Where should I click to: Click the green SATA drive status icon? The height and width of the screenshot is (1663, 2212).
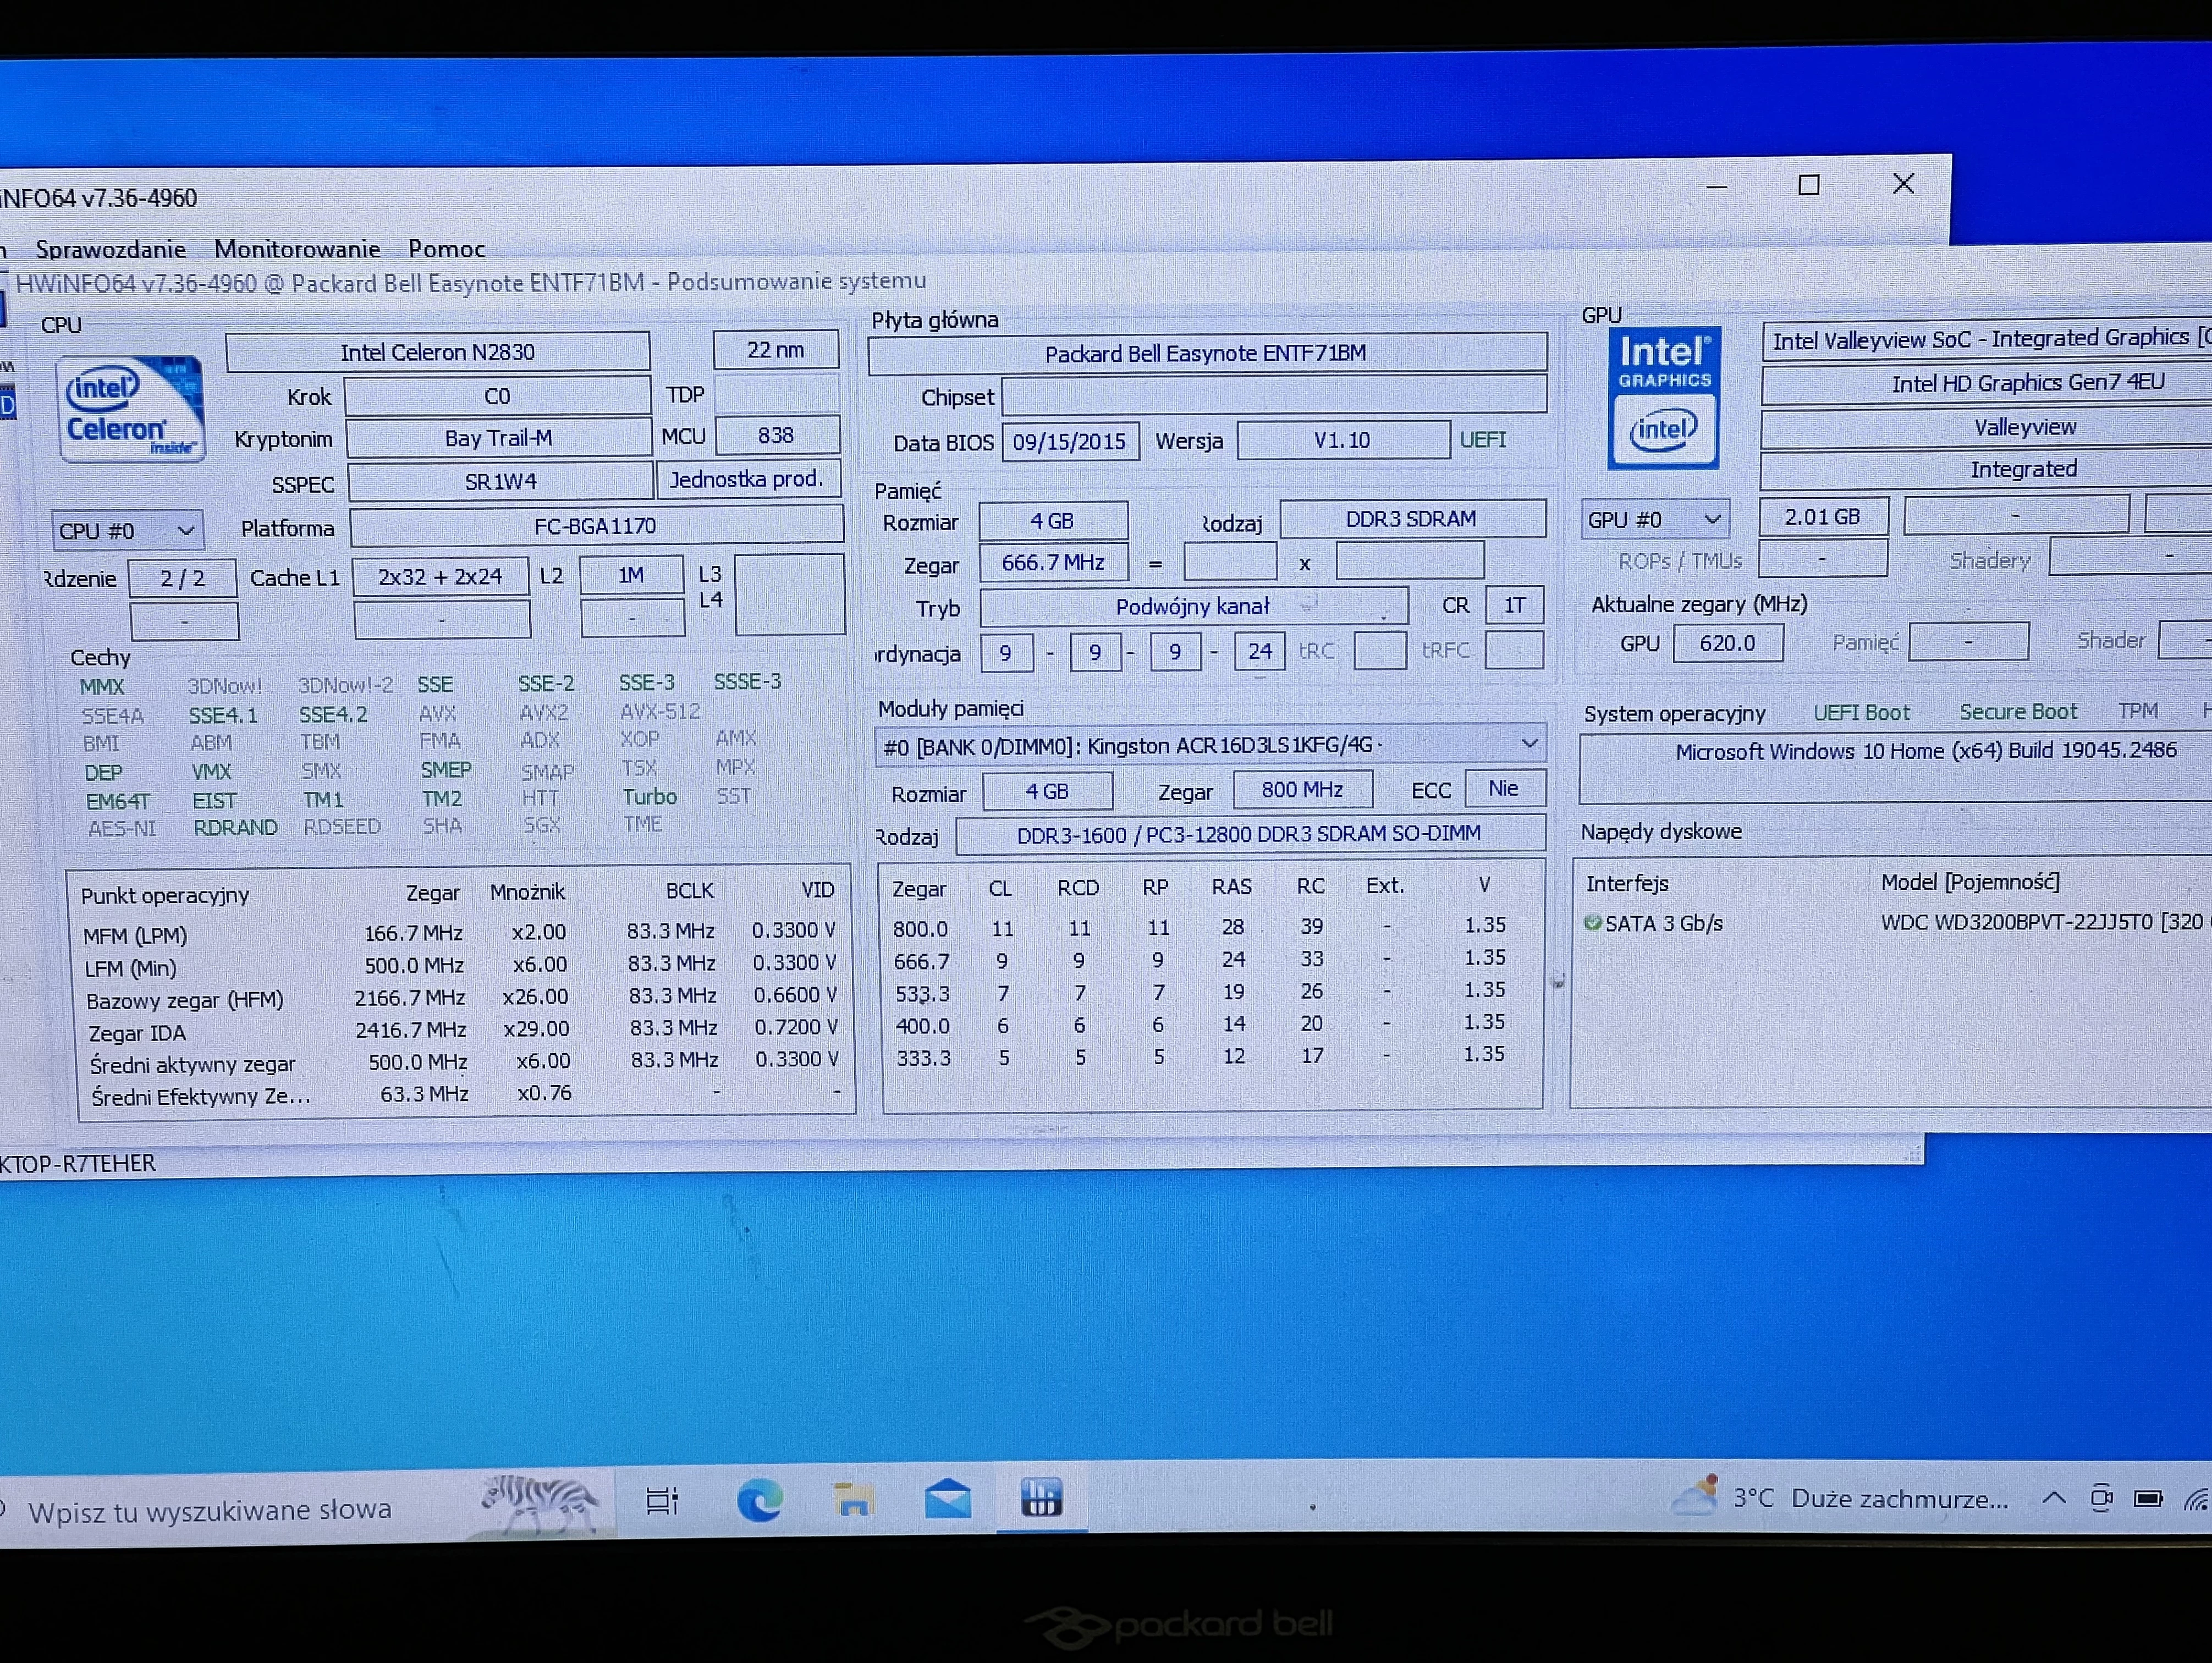[x=1592, y=923]
